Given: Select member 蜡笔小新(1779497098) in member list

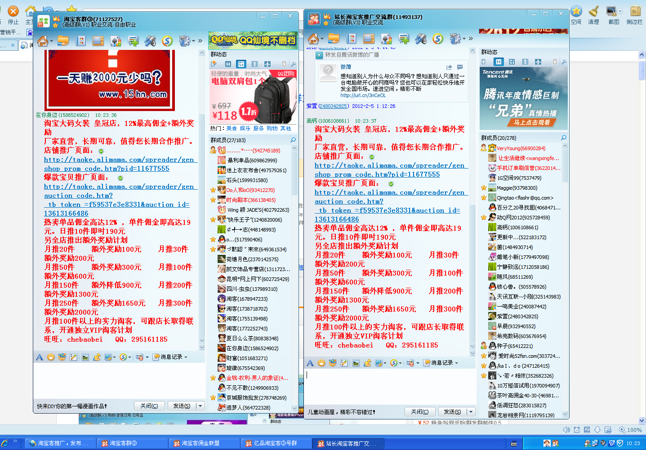Looking at the screenshot, I should pyautogui.click(x=523, y=257).
